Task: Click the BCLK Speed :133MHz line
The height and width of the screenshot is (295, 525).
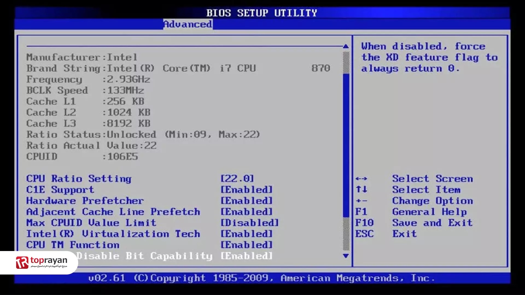Action: (x=85, y=90)
